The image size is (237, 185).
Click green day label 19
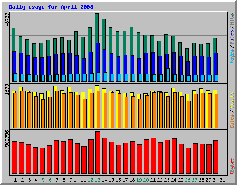[x=139, y=180]
